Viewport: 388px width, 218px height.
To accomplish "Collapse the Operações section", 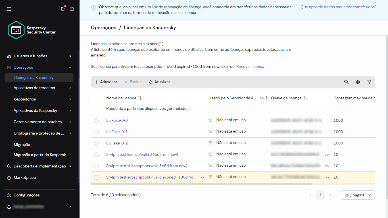I will 70,68.
